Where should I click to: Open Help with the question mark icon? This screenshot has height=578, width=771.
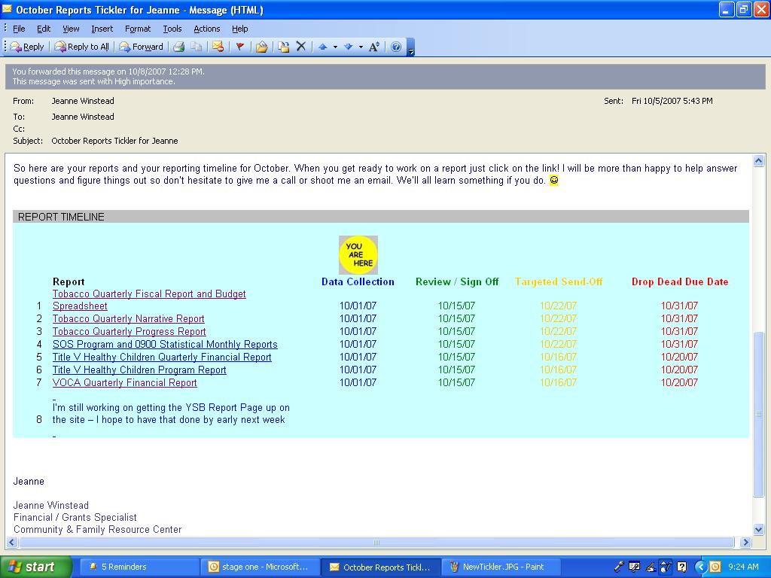coord(396,47)
